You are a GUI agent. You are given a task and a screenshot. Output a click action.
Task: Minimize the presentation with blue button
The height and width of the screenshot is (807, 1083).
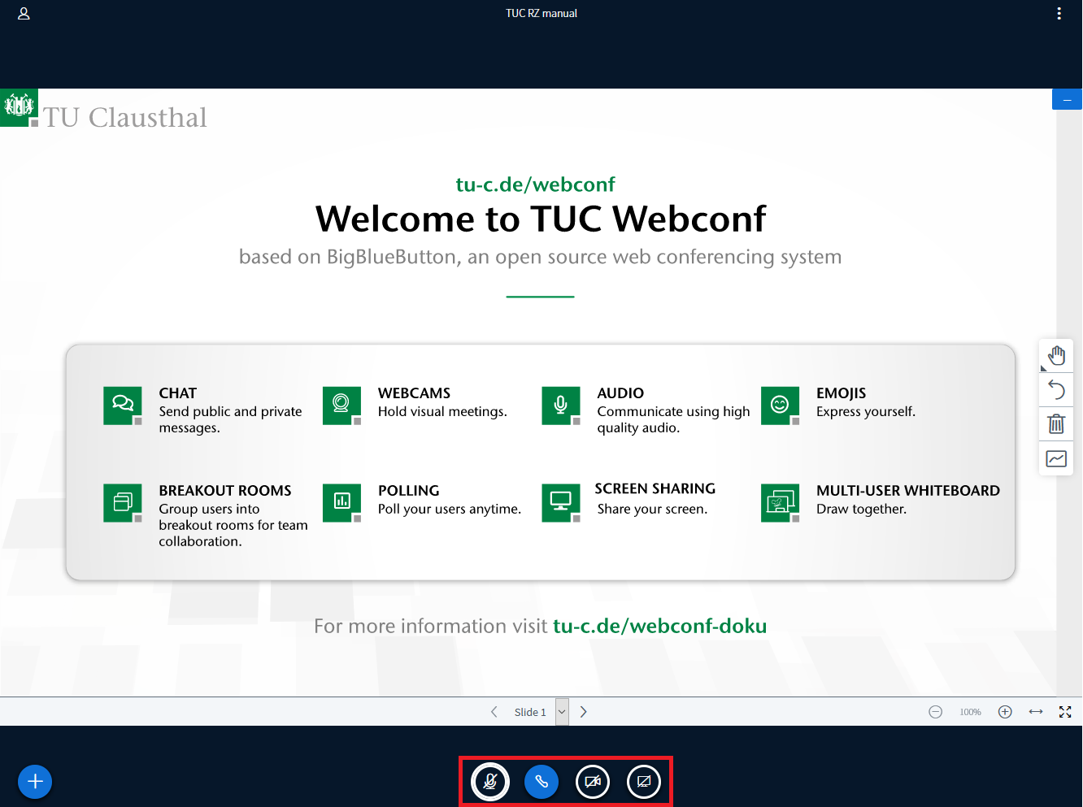(1067, 99)
